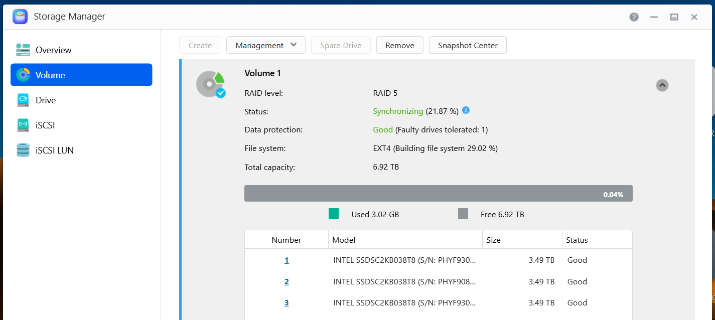
Task: Click the iSCSI sidebar icon
Action: [x=23, y=125]
